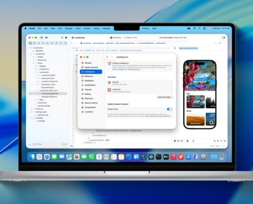Expand the Badges folder
The height and width of the screenshot is (204, 253).
(x=35, y=66)
